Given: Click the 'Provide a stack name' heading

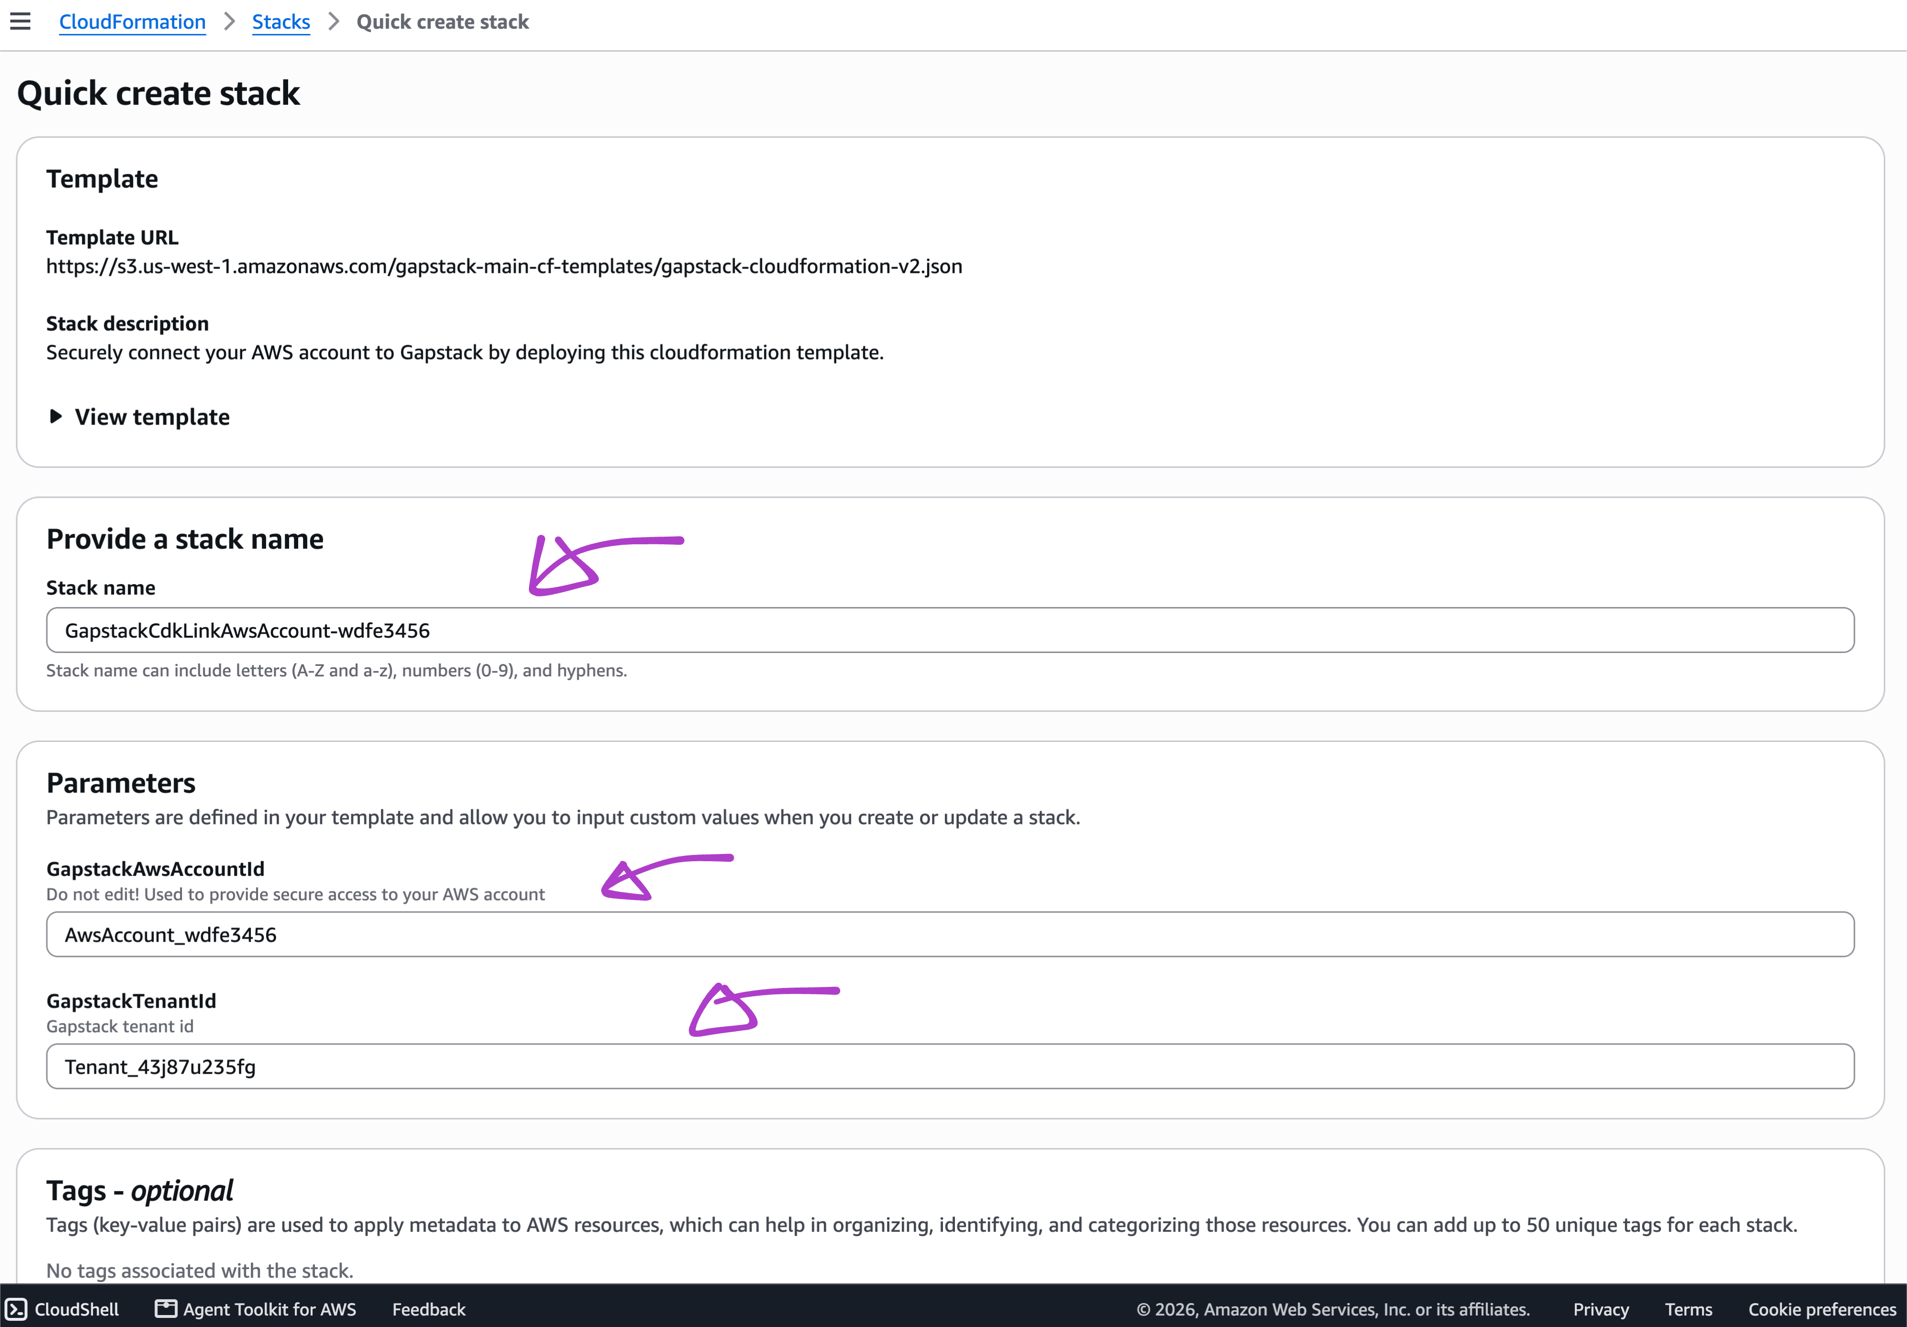Looking at the screenshot, I should [185, 539].
